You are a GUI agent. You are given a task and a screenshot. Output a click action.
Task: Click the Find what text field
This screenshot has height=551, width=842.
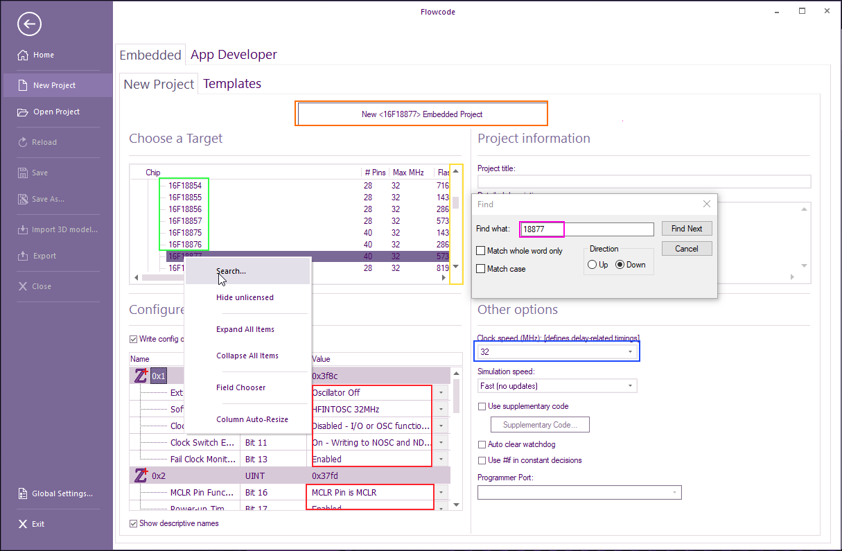[587, 229]
